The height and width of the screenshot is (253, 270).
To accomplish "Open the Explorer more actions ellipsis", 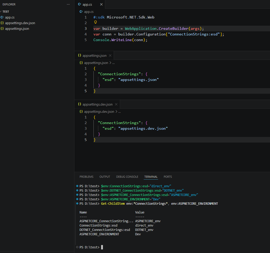I will (x=68, y=4).
